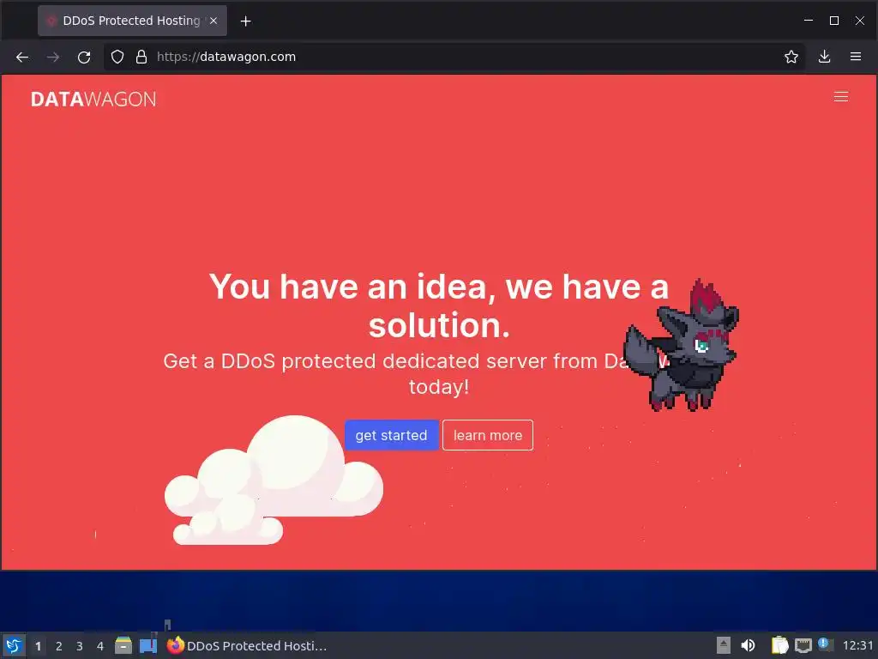This screenshot has width=878, height=659.
Task: Switch to workspace 1
Action: (38, 646)
